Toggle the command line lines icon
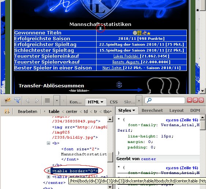The height and width of the screenshot is (189, 206). 48,101
